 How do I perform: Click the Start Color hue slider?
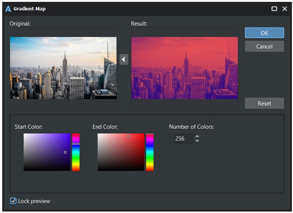[76, 152]
